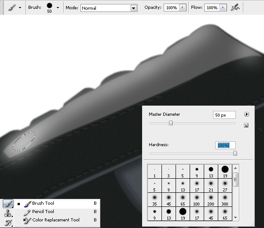
Task: Choose Color Replacement Tool from flyout
Action: pos(57,220)
